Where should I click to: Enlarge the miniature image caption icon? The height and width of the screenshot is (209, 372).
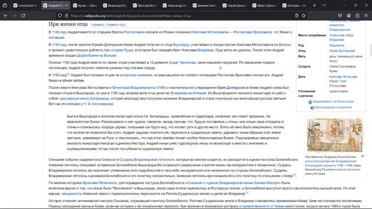(x=363, y=156)
